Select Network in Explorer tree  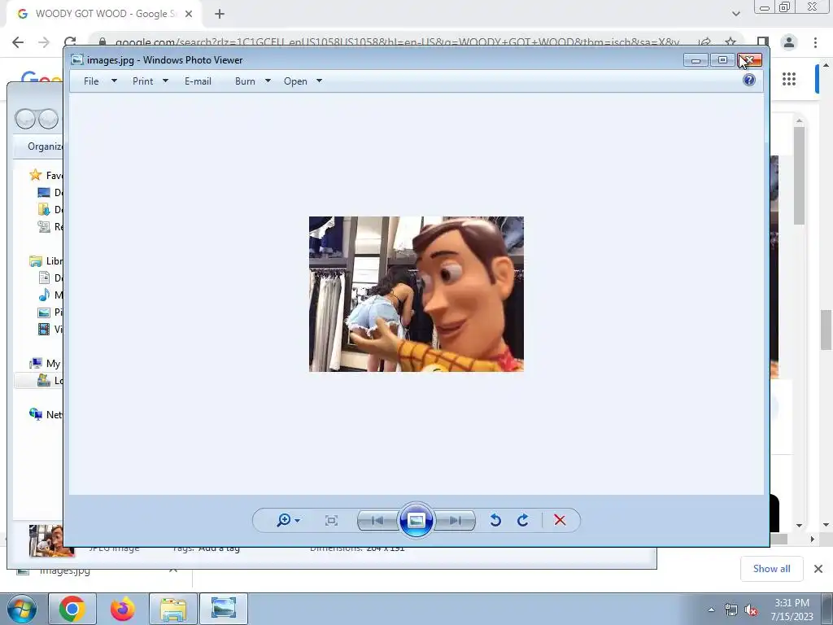coord(46,414)
